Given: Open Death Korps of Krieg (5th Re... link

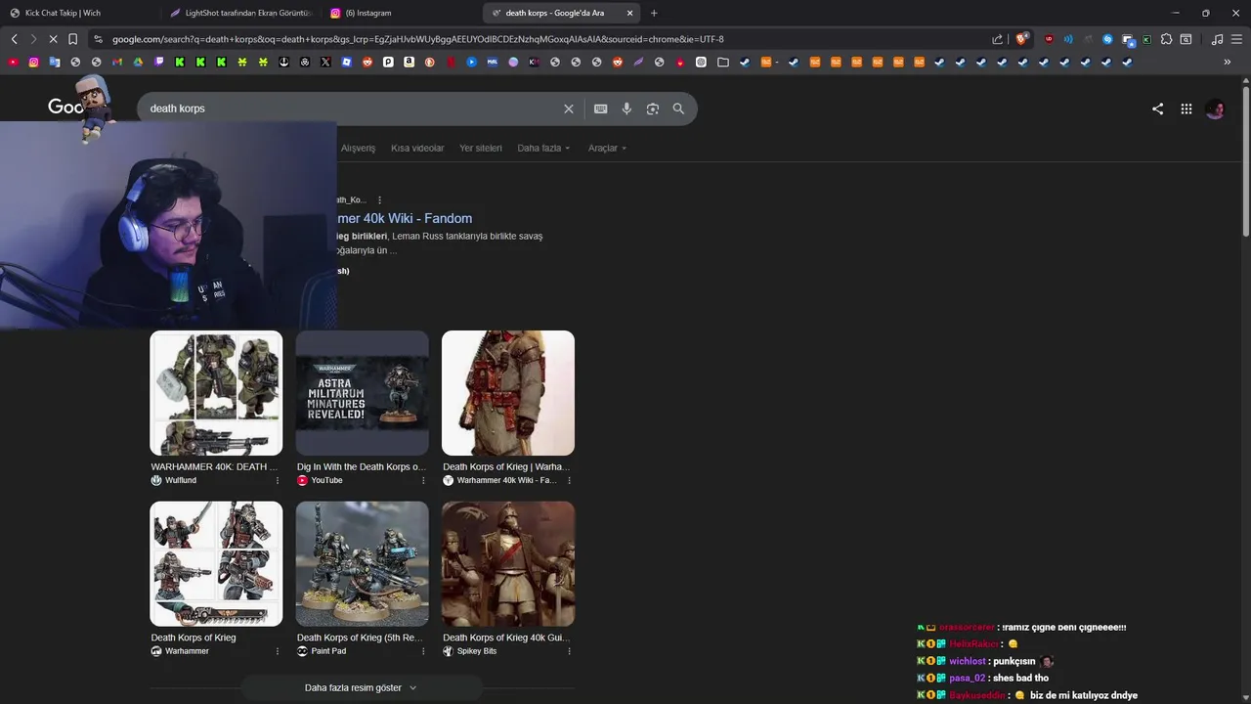Looking at the screenshot, I should [360, 638].
